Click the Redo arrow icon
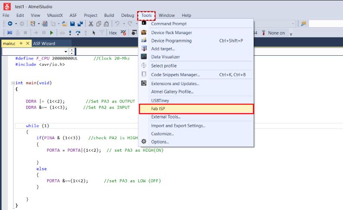The image size is (343, 210). (x=130, y=24)
